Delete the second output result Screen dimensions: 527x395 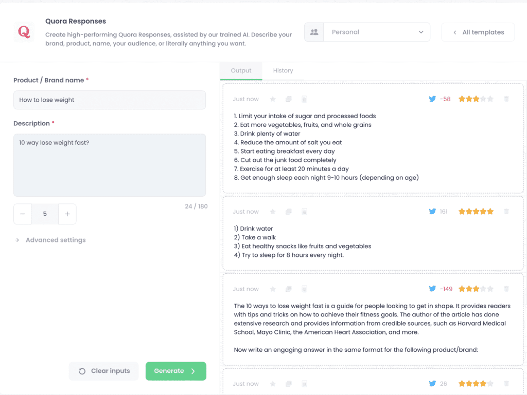tap(506, 211)
